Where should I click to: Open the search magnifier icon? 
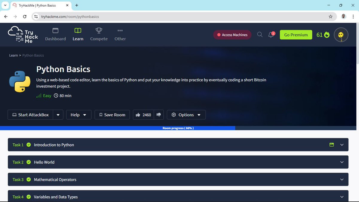coord(260,35)
